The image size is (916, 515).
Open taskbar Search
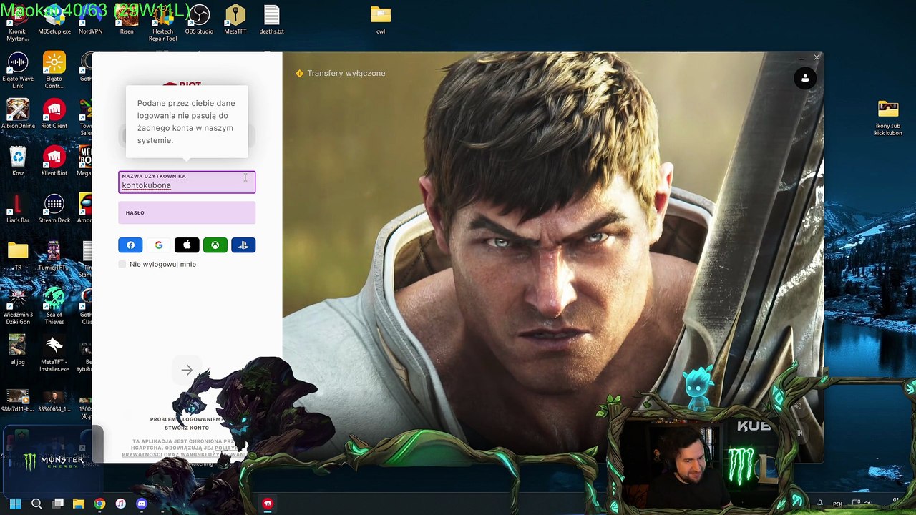(x=36, y=504)
